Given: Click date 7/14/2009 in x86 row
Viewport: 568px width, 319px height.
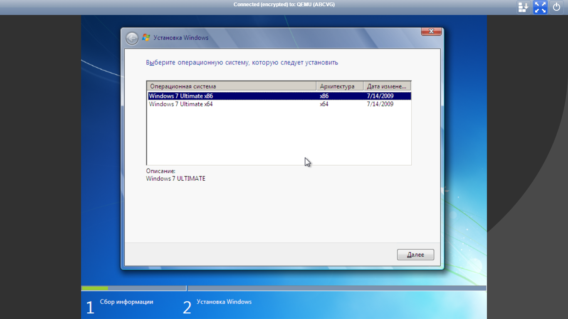Looking at the screenshot, I should [x=380, y=96].
